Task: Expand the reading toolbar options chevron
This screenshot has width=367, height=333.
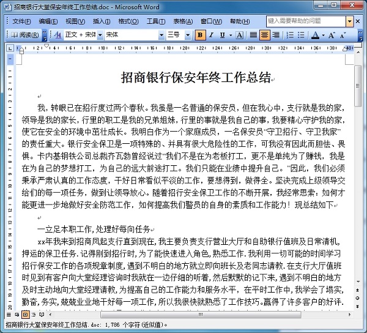Action: (45, 35)
